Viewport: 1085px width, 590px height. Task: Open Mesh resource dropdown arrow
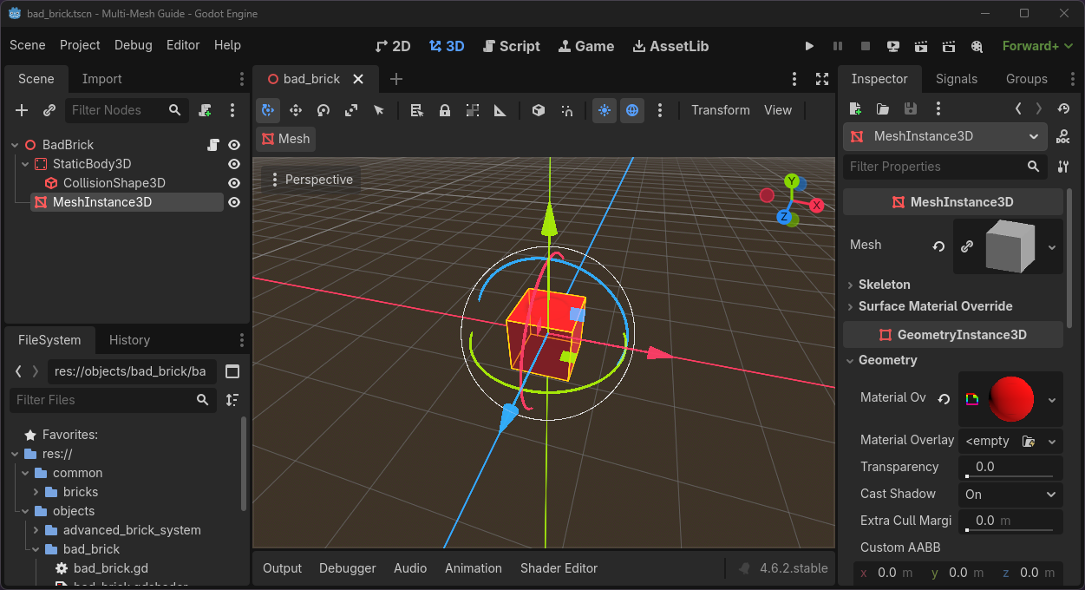click(1052, 246)
